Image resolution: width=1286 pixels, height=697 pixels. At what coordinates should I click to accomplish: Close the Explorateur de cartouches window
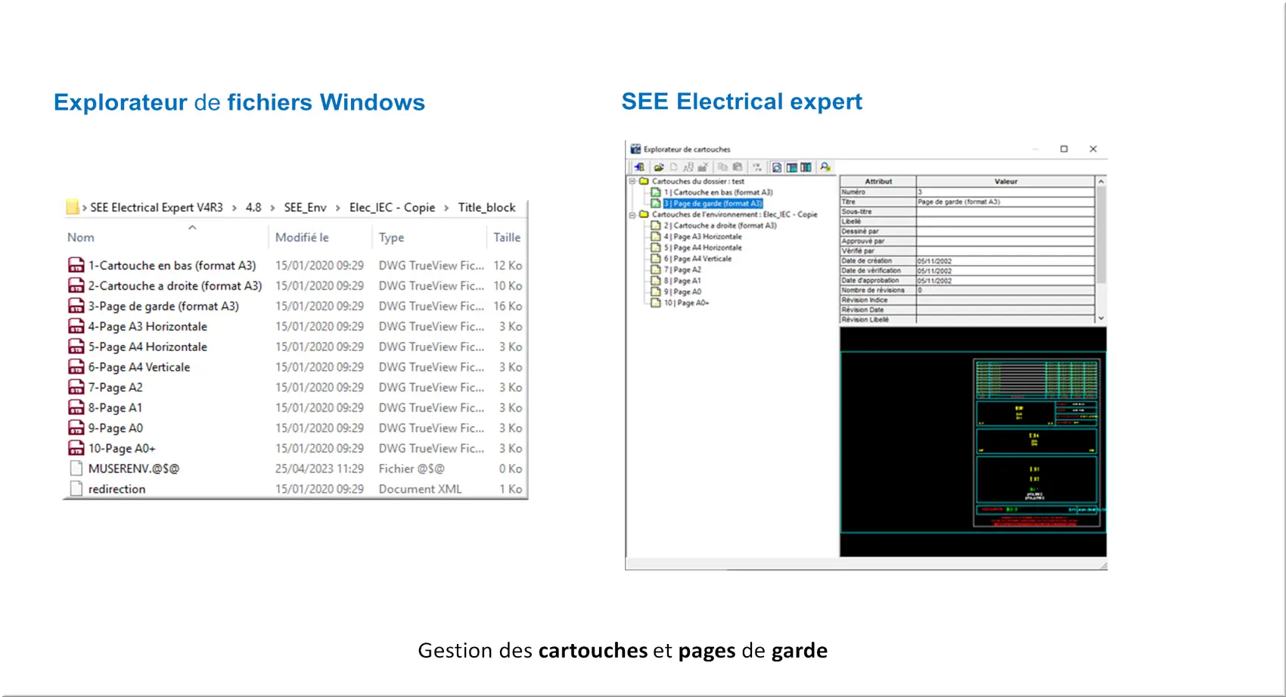[1093, 149]
